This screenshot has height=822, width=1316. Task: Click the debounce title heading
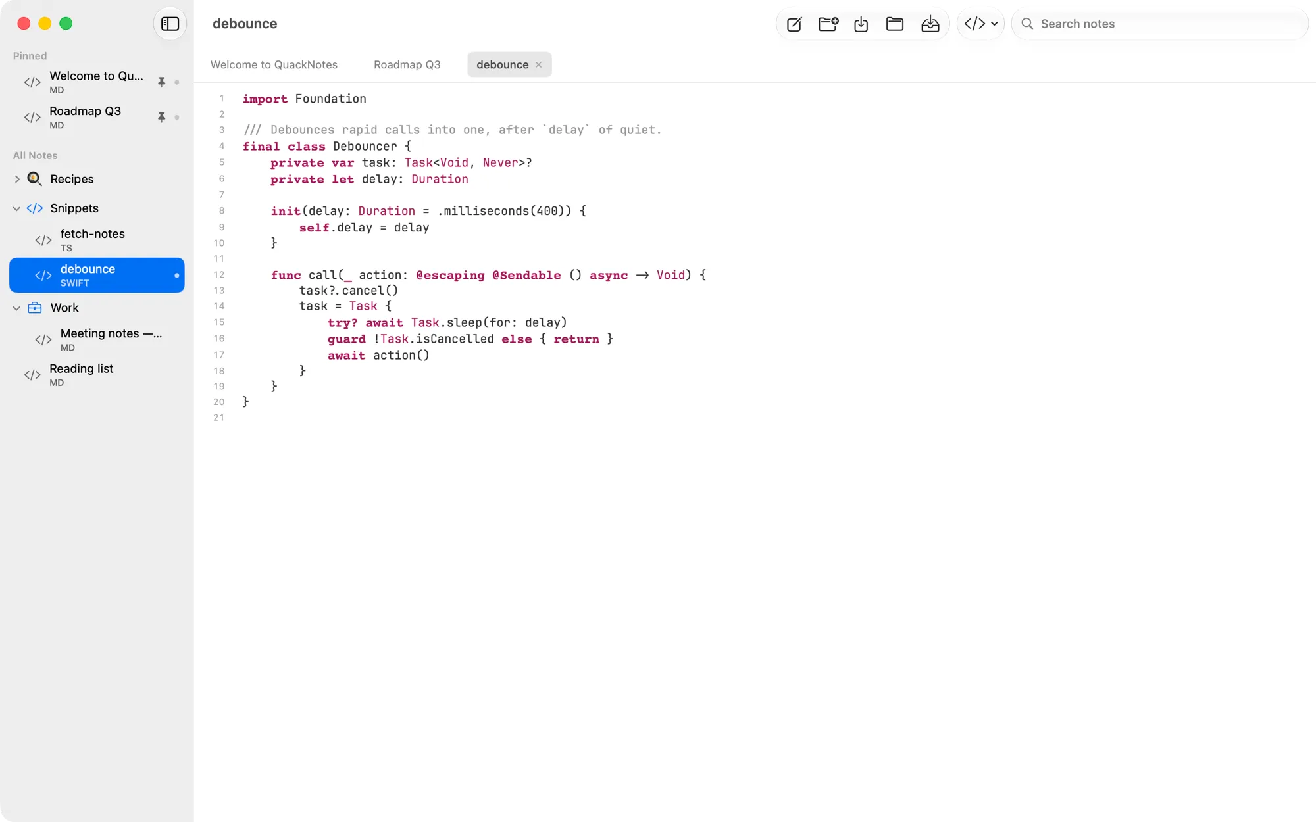pos(245,24)
